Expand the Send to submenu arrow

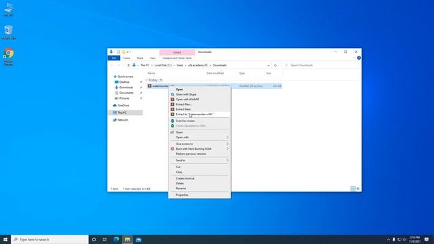[x=228, y=161]
